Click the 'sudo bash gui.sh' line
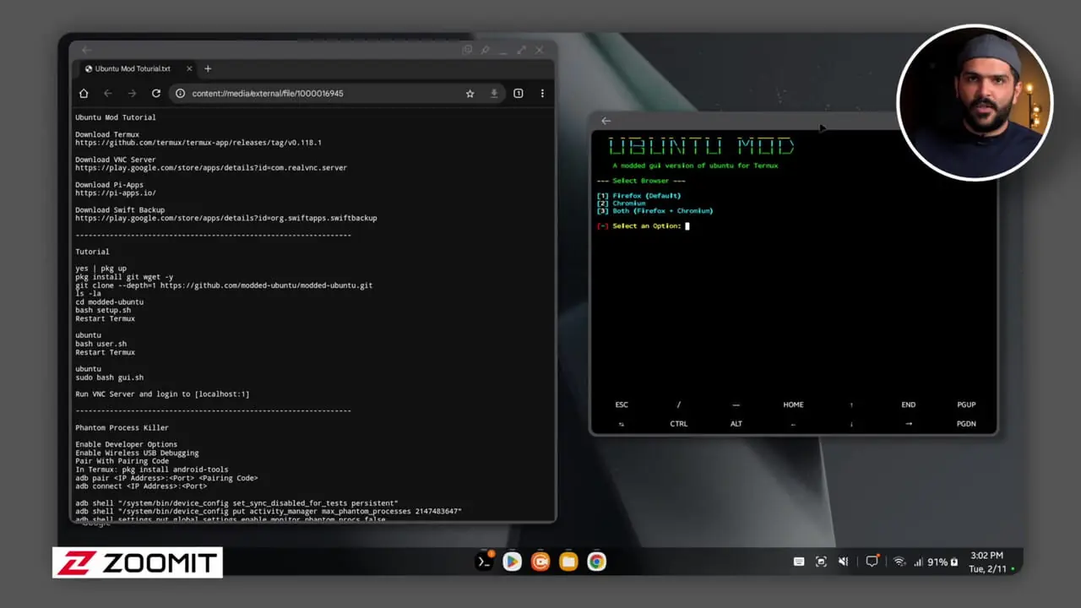This screenshot has width=1081, height=608. (109, 377)
